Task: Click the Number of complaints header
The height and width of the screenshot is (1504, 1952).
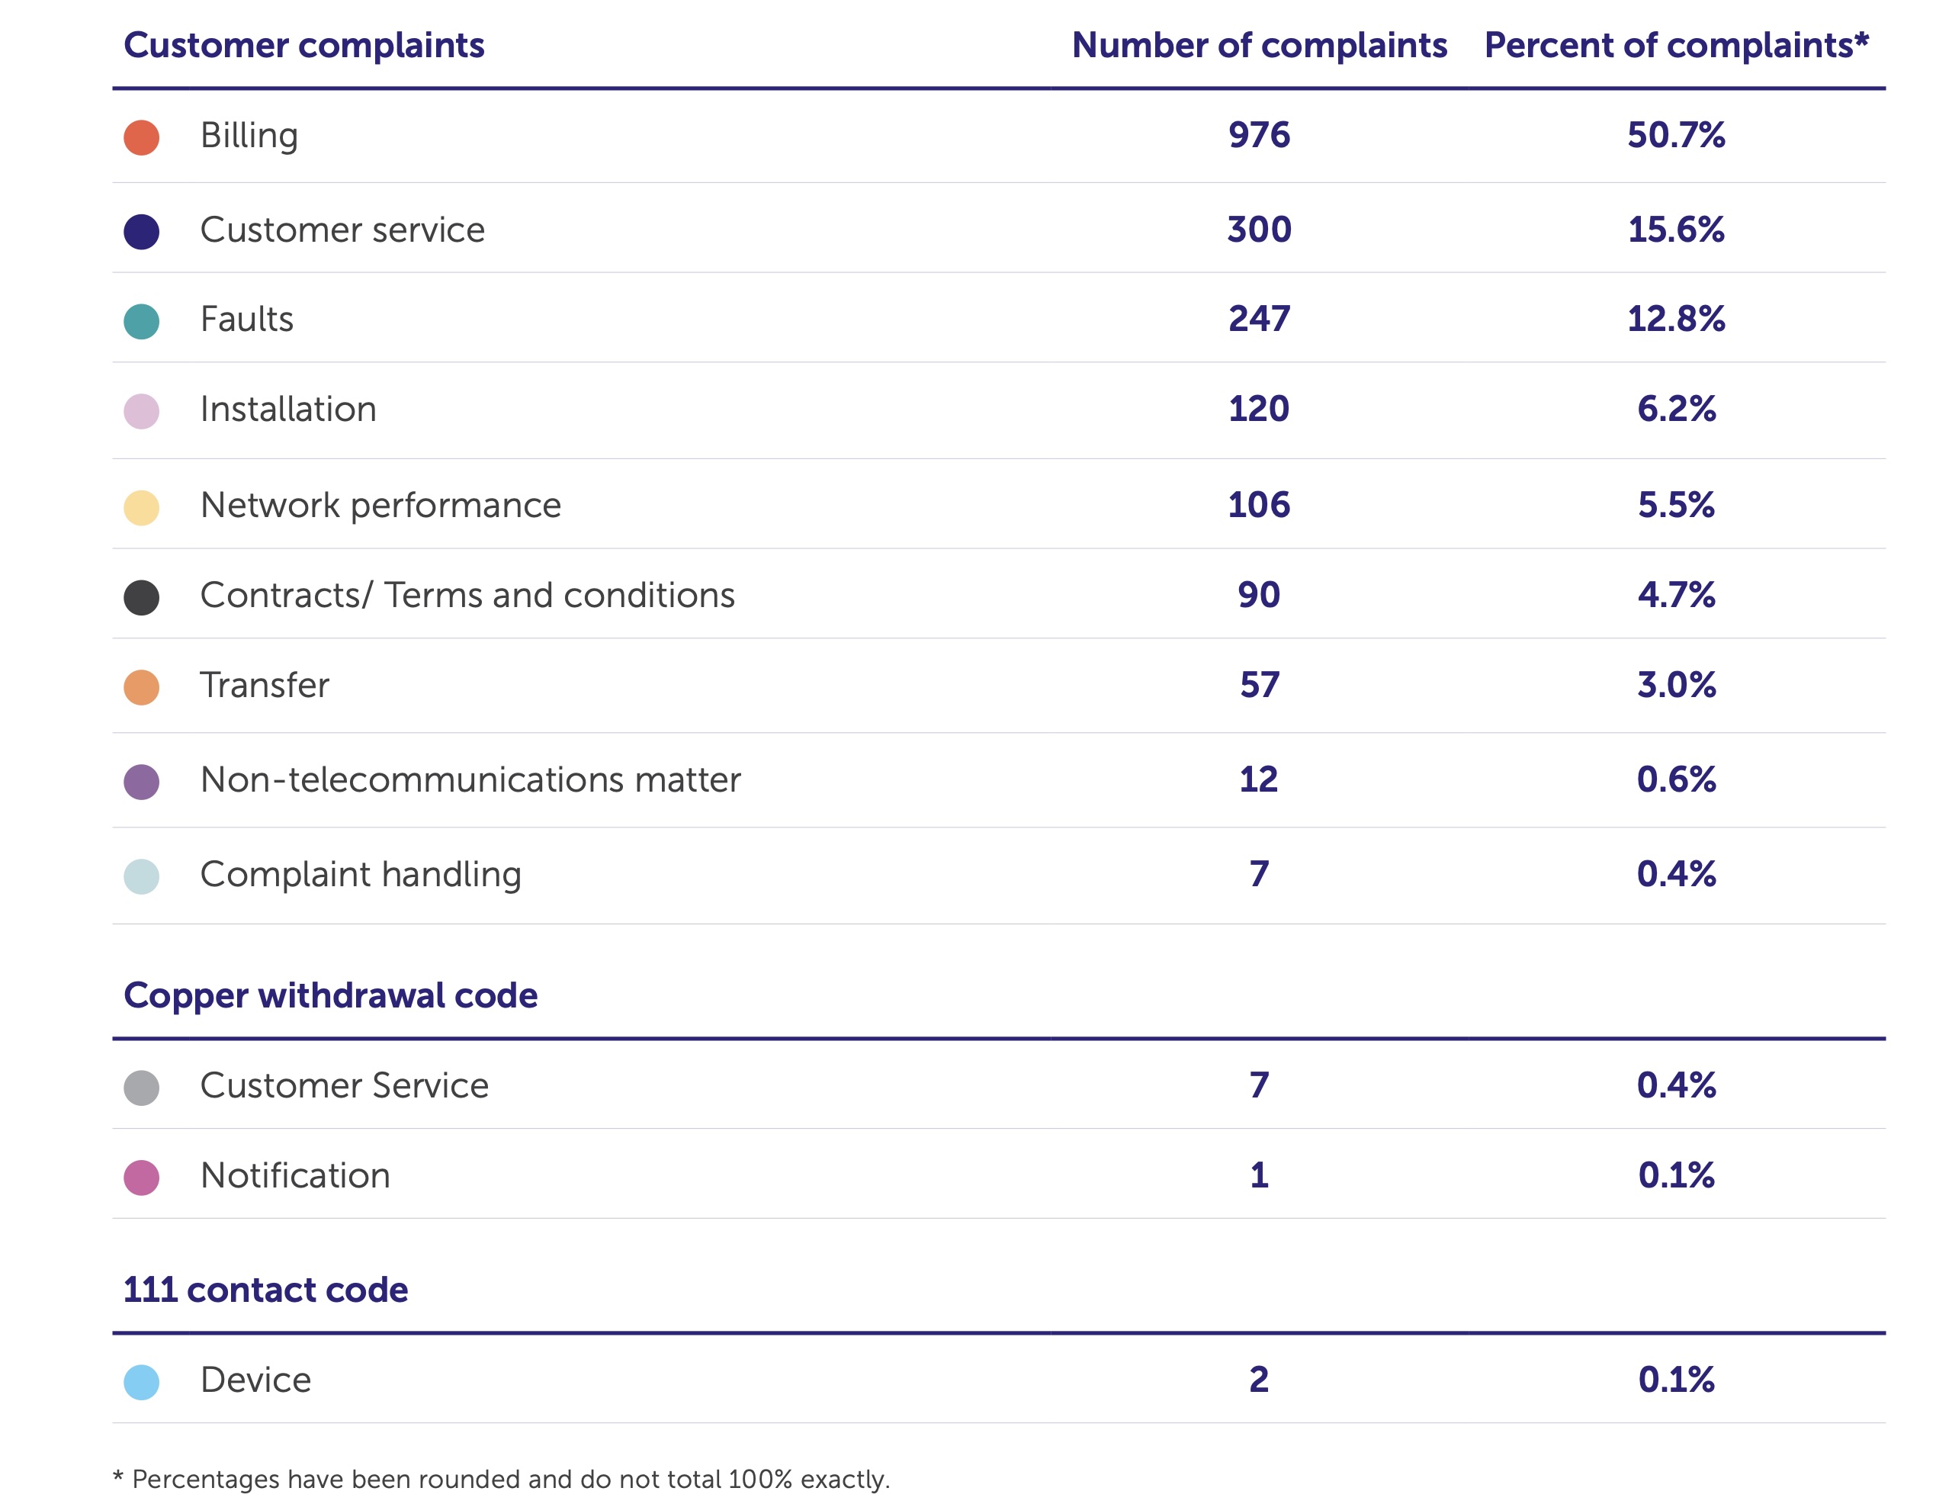Action: coord(1258,46)
